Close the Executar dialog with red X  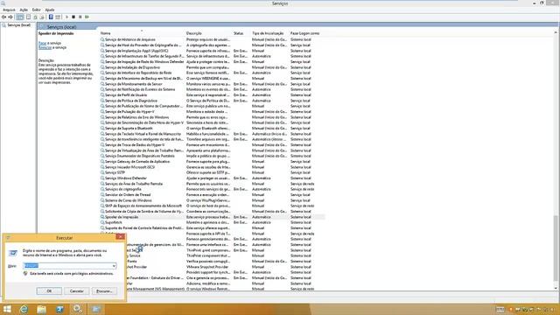coord(121,237)
